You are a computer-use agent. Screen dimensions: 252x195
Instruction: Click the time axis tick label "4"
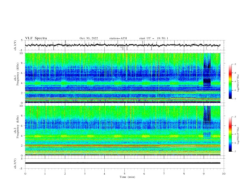coord(104,174)
